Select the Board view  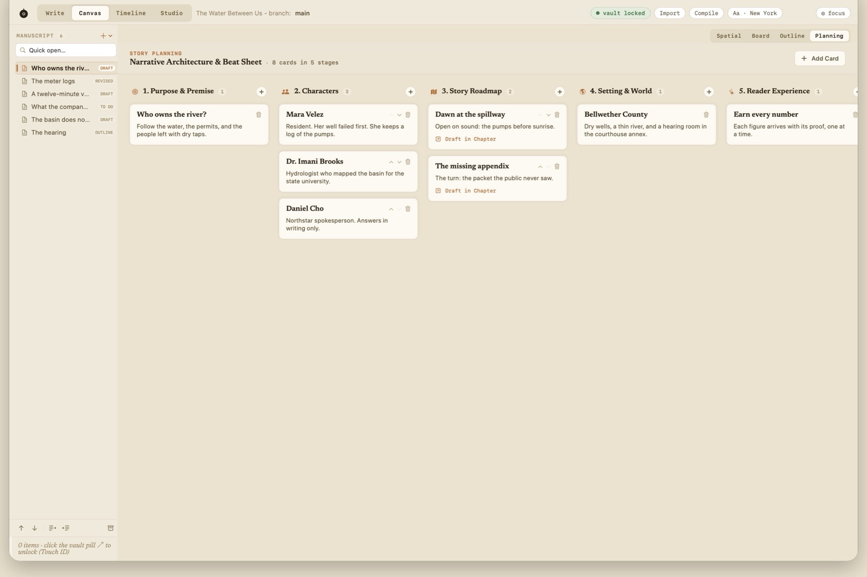(760, 36)
